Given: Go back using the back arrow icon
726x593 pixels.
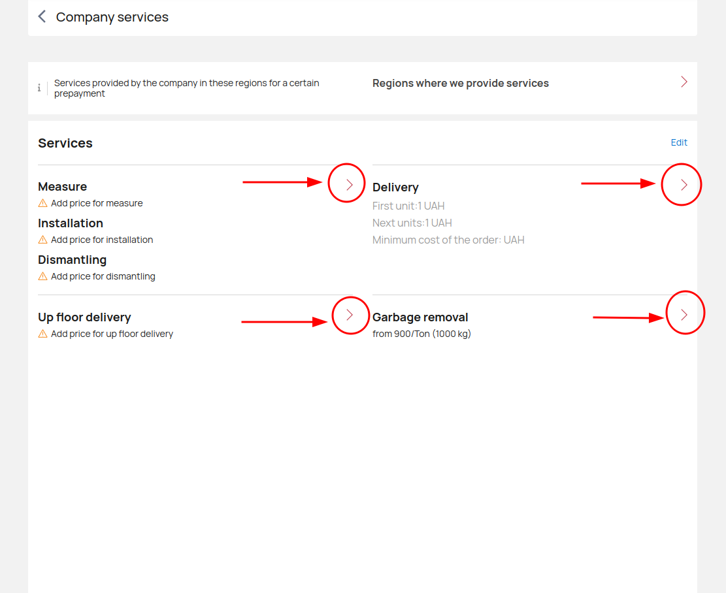Looking at the screenshot, I should click(42, 17).
